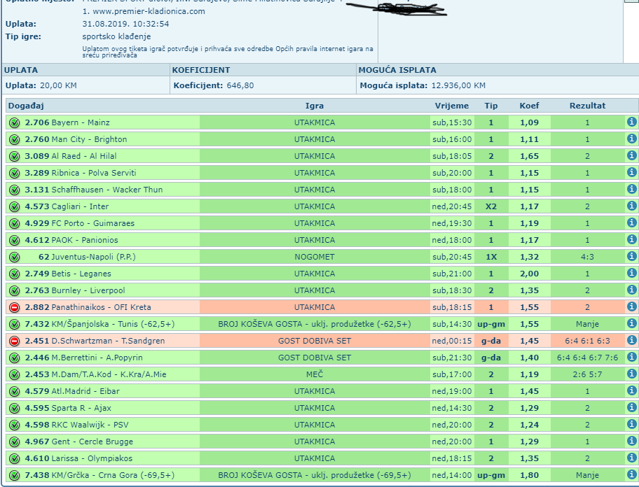Click payment date 31.08.2019. 10:32:54
This screenshot has height=487, width=639.
click(x=125, y=24)
